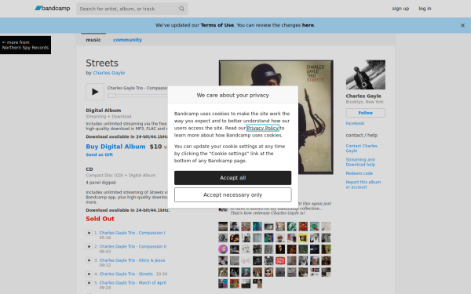Open track link Charles Gayle Trio - Streets
Image resolution: width=471 pixels, height=294 pixels.
tap(126, 274)
